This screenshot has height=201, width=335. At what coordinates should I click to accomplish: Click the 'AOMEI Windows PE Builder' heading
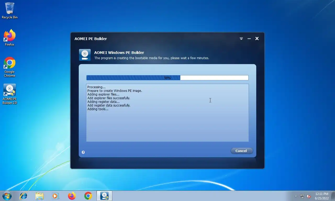119,53
